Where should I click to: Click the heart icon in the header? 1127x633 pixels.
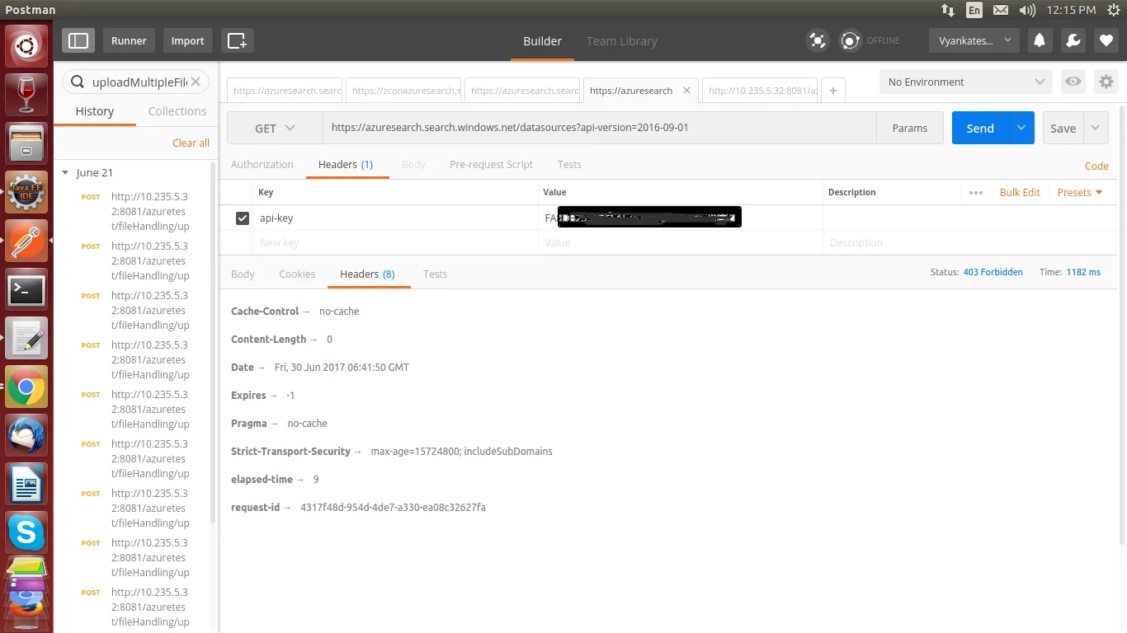[x=1106, y=40]
